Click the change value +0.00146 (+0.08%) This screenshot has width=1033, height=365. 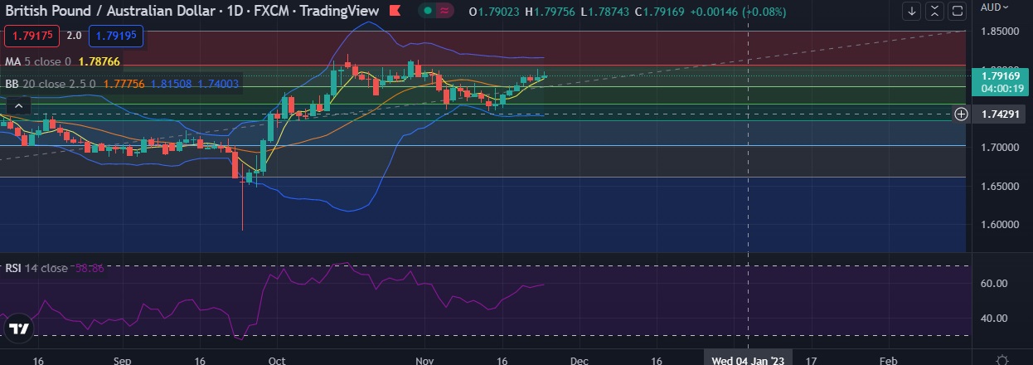[x=737, y=11]
